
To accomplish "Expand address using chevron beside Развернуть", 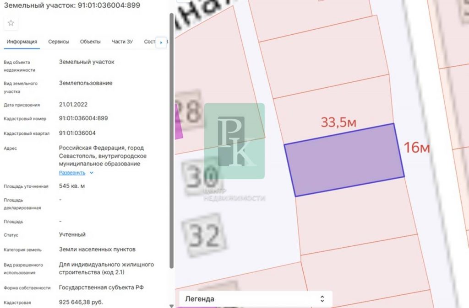I will coord(92,173).
